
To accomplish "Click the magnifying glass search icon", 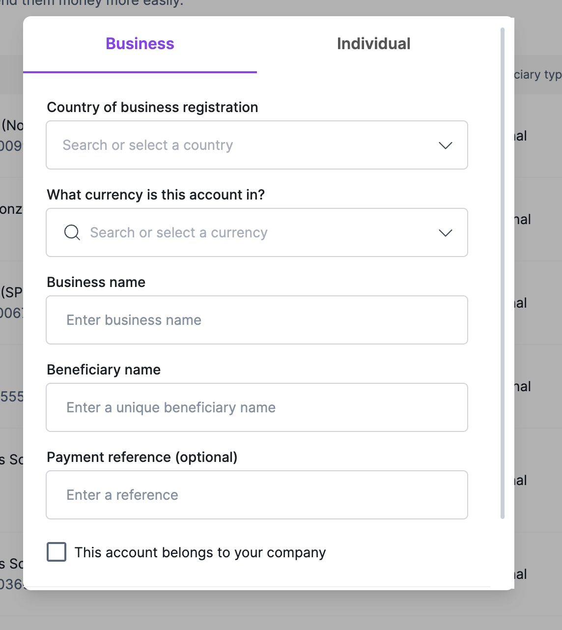I will pyautogui.click(x=72, y=232).
